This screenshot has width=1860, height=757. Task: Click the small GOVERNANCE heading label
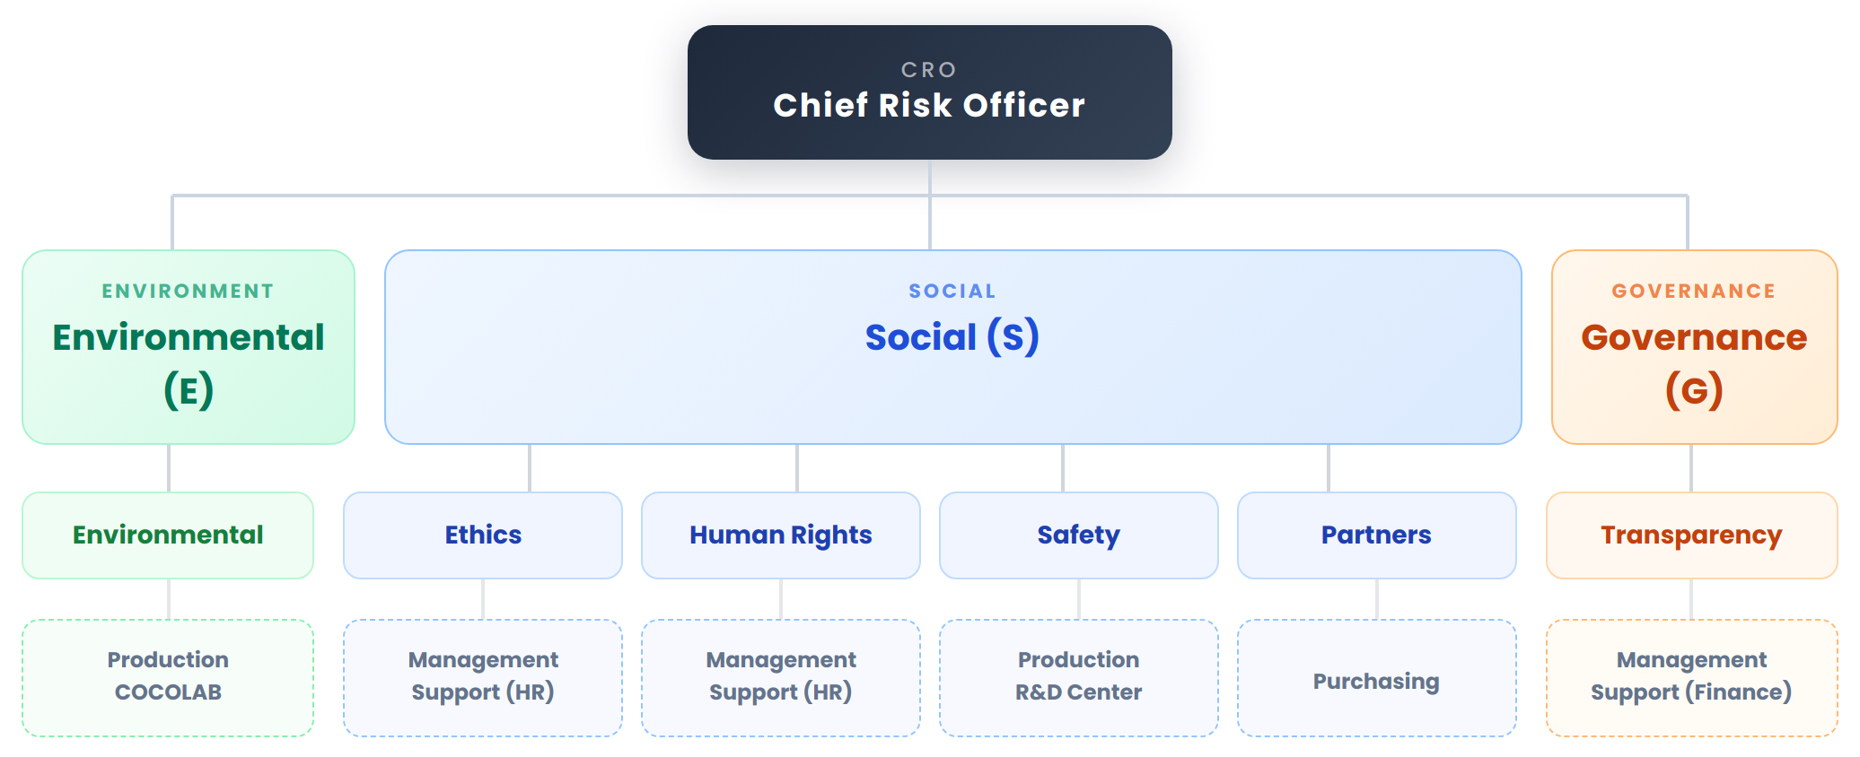1694,291
